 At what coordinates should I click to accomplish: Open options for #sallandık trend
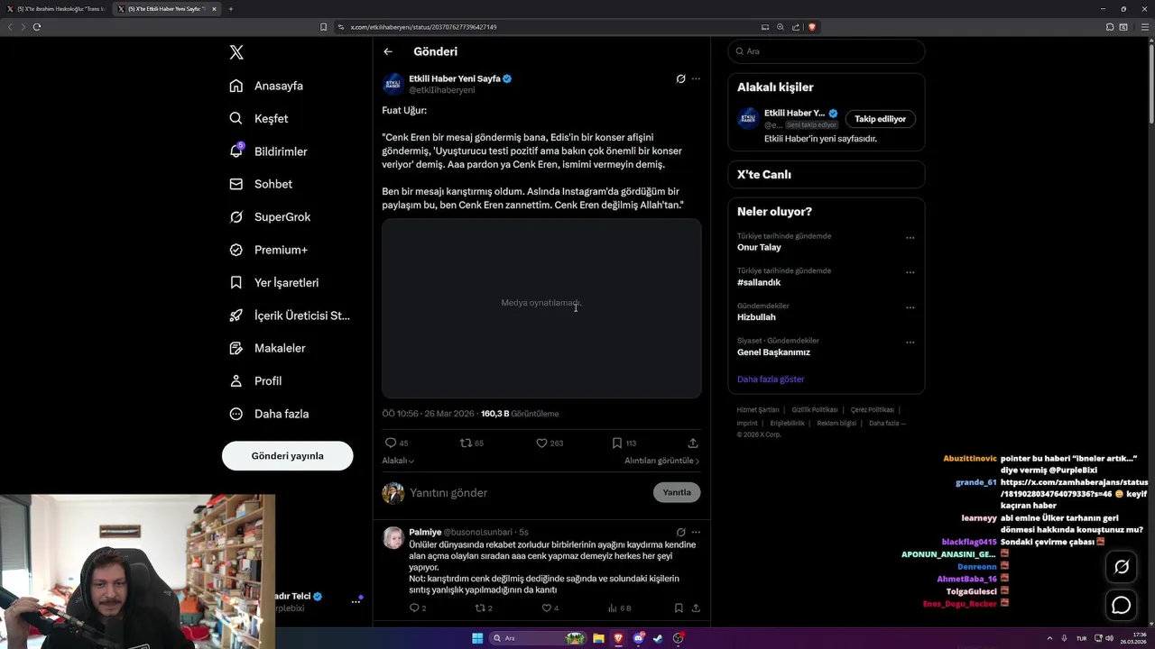point(910,272)
